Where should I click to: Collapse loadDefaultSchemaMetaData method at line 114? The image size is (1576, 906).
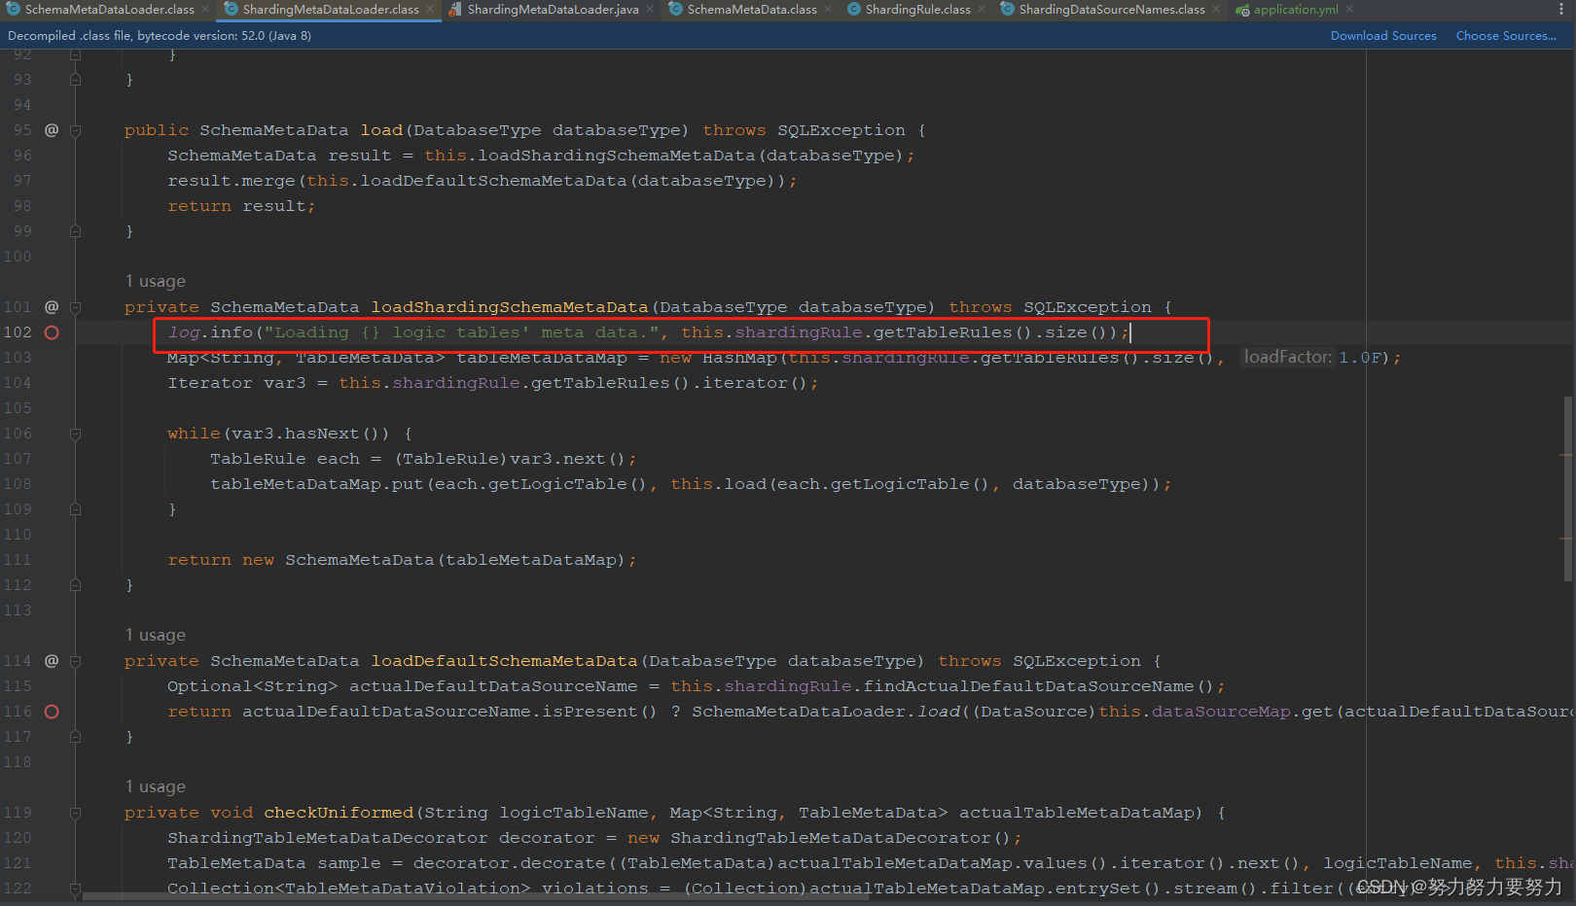pos(76,661)
